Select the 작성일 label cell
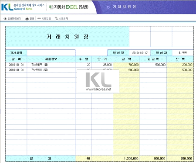Screen dimensions: 196x163 point(118,53)
